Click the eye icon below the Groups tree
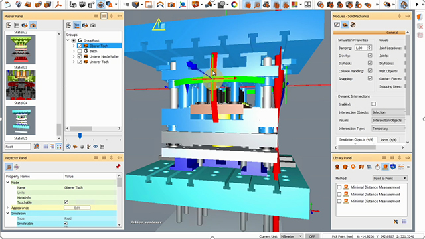425x239 pixels. [96, 147]
